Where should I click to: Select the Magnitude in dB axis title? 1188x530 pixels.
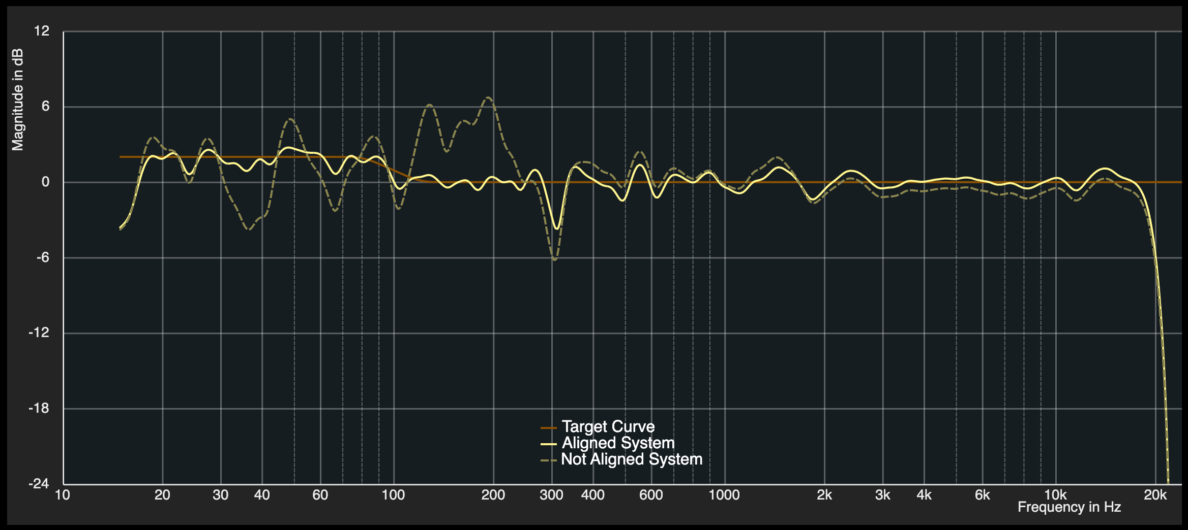pos(18,100)
